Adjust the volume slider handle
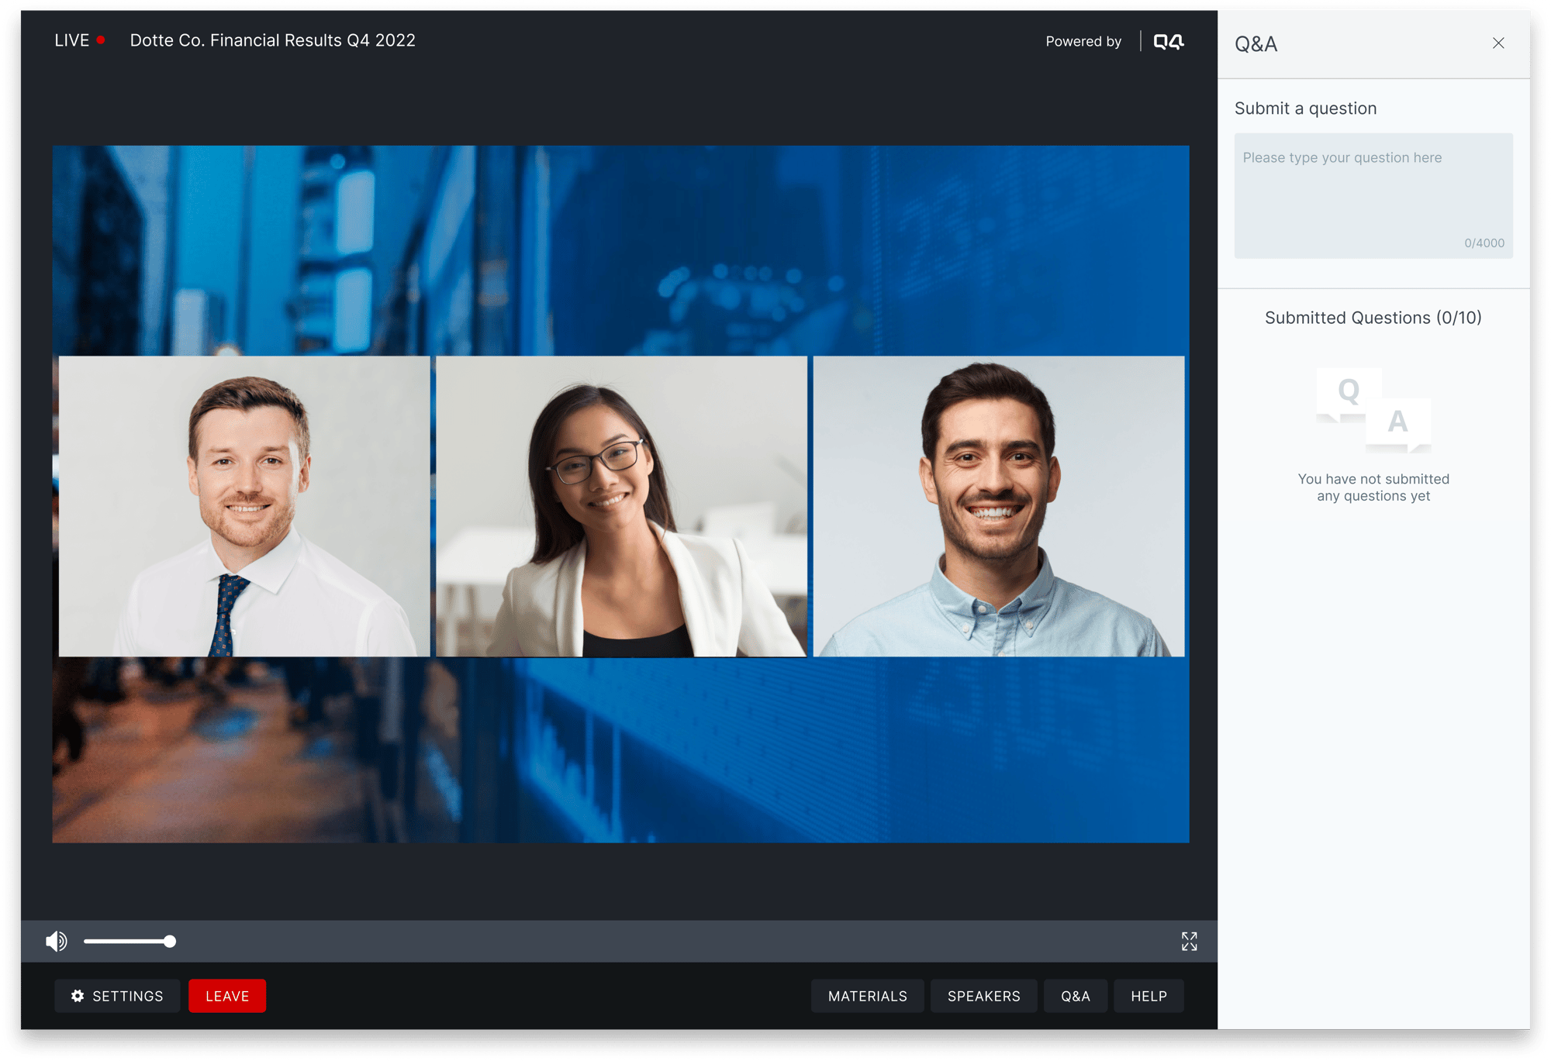Viewport: 1551px width, 1061px height. pos(168,941)
